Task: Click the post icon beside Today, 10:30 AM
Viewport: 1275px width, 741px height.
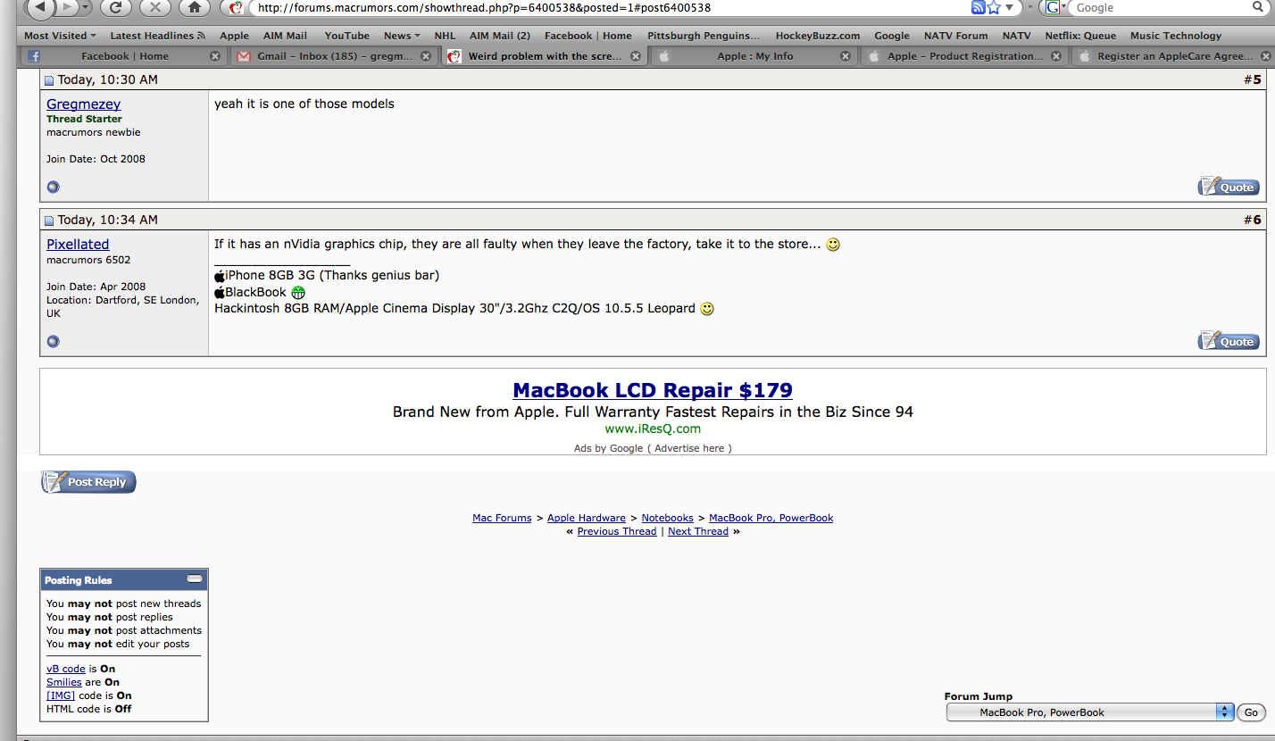Action: (x=50, y=80)
